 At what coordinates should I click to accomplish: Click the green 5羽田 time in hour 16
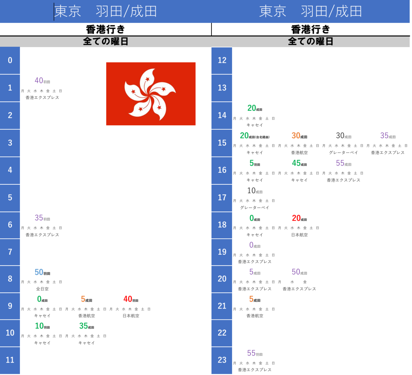(255, 163)
